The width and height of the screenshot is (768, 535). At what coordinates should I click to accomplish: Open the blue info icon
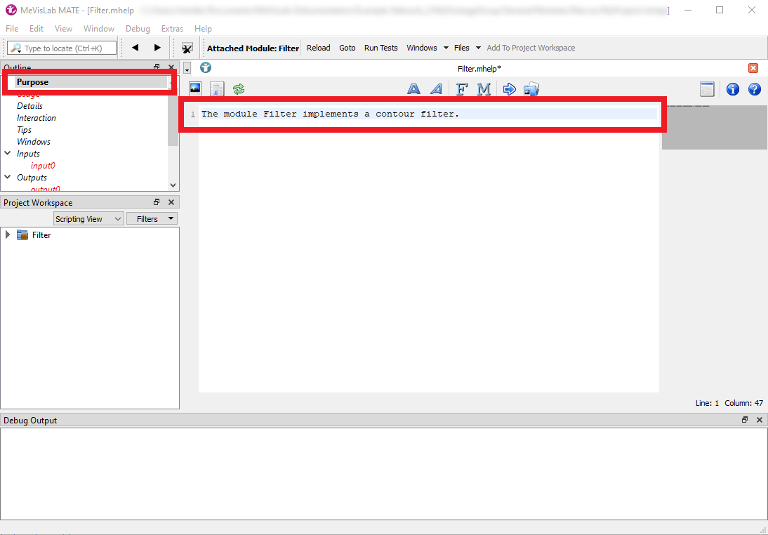(732, 89)
